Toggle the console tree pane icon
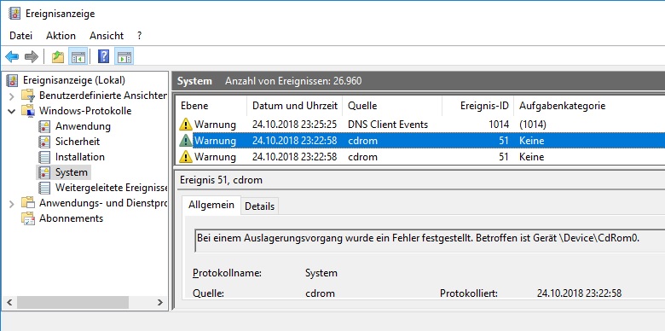 point(78,56)
